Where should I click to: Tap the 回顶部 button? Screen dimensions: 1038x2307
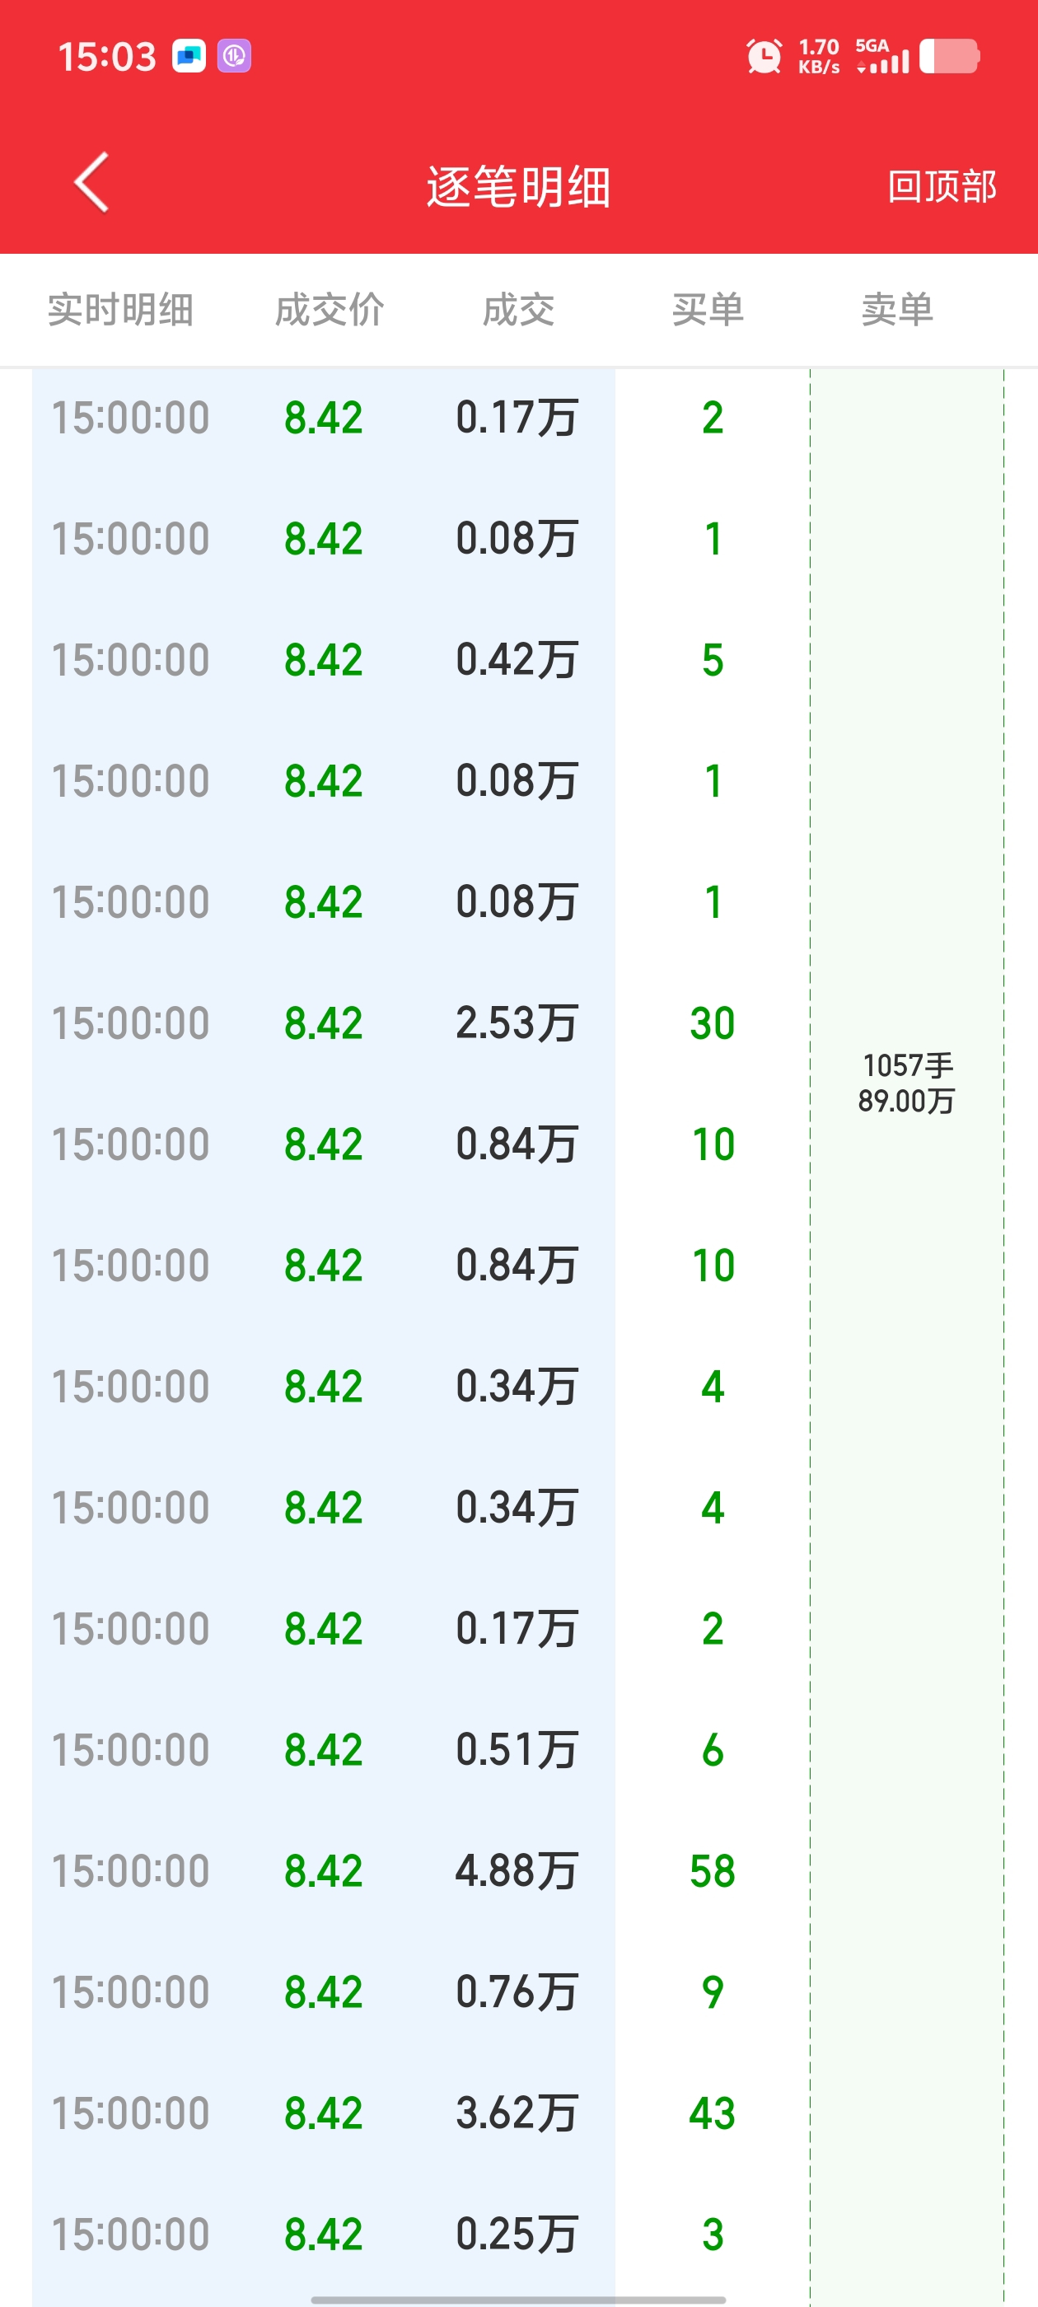click(942, 186)
